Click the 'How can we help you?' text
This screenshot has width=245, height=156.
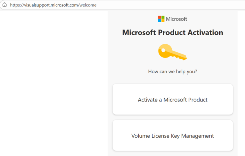tap(173, 72)
